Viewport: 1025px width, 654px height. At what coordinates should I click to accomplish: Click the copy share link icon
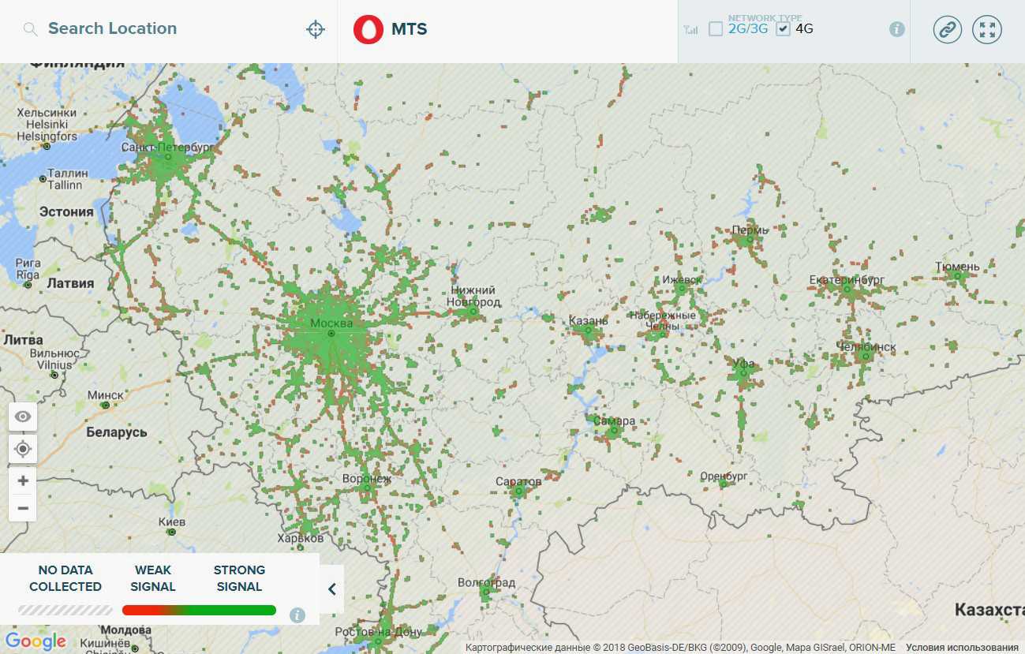947,30
